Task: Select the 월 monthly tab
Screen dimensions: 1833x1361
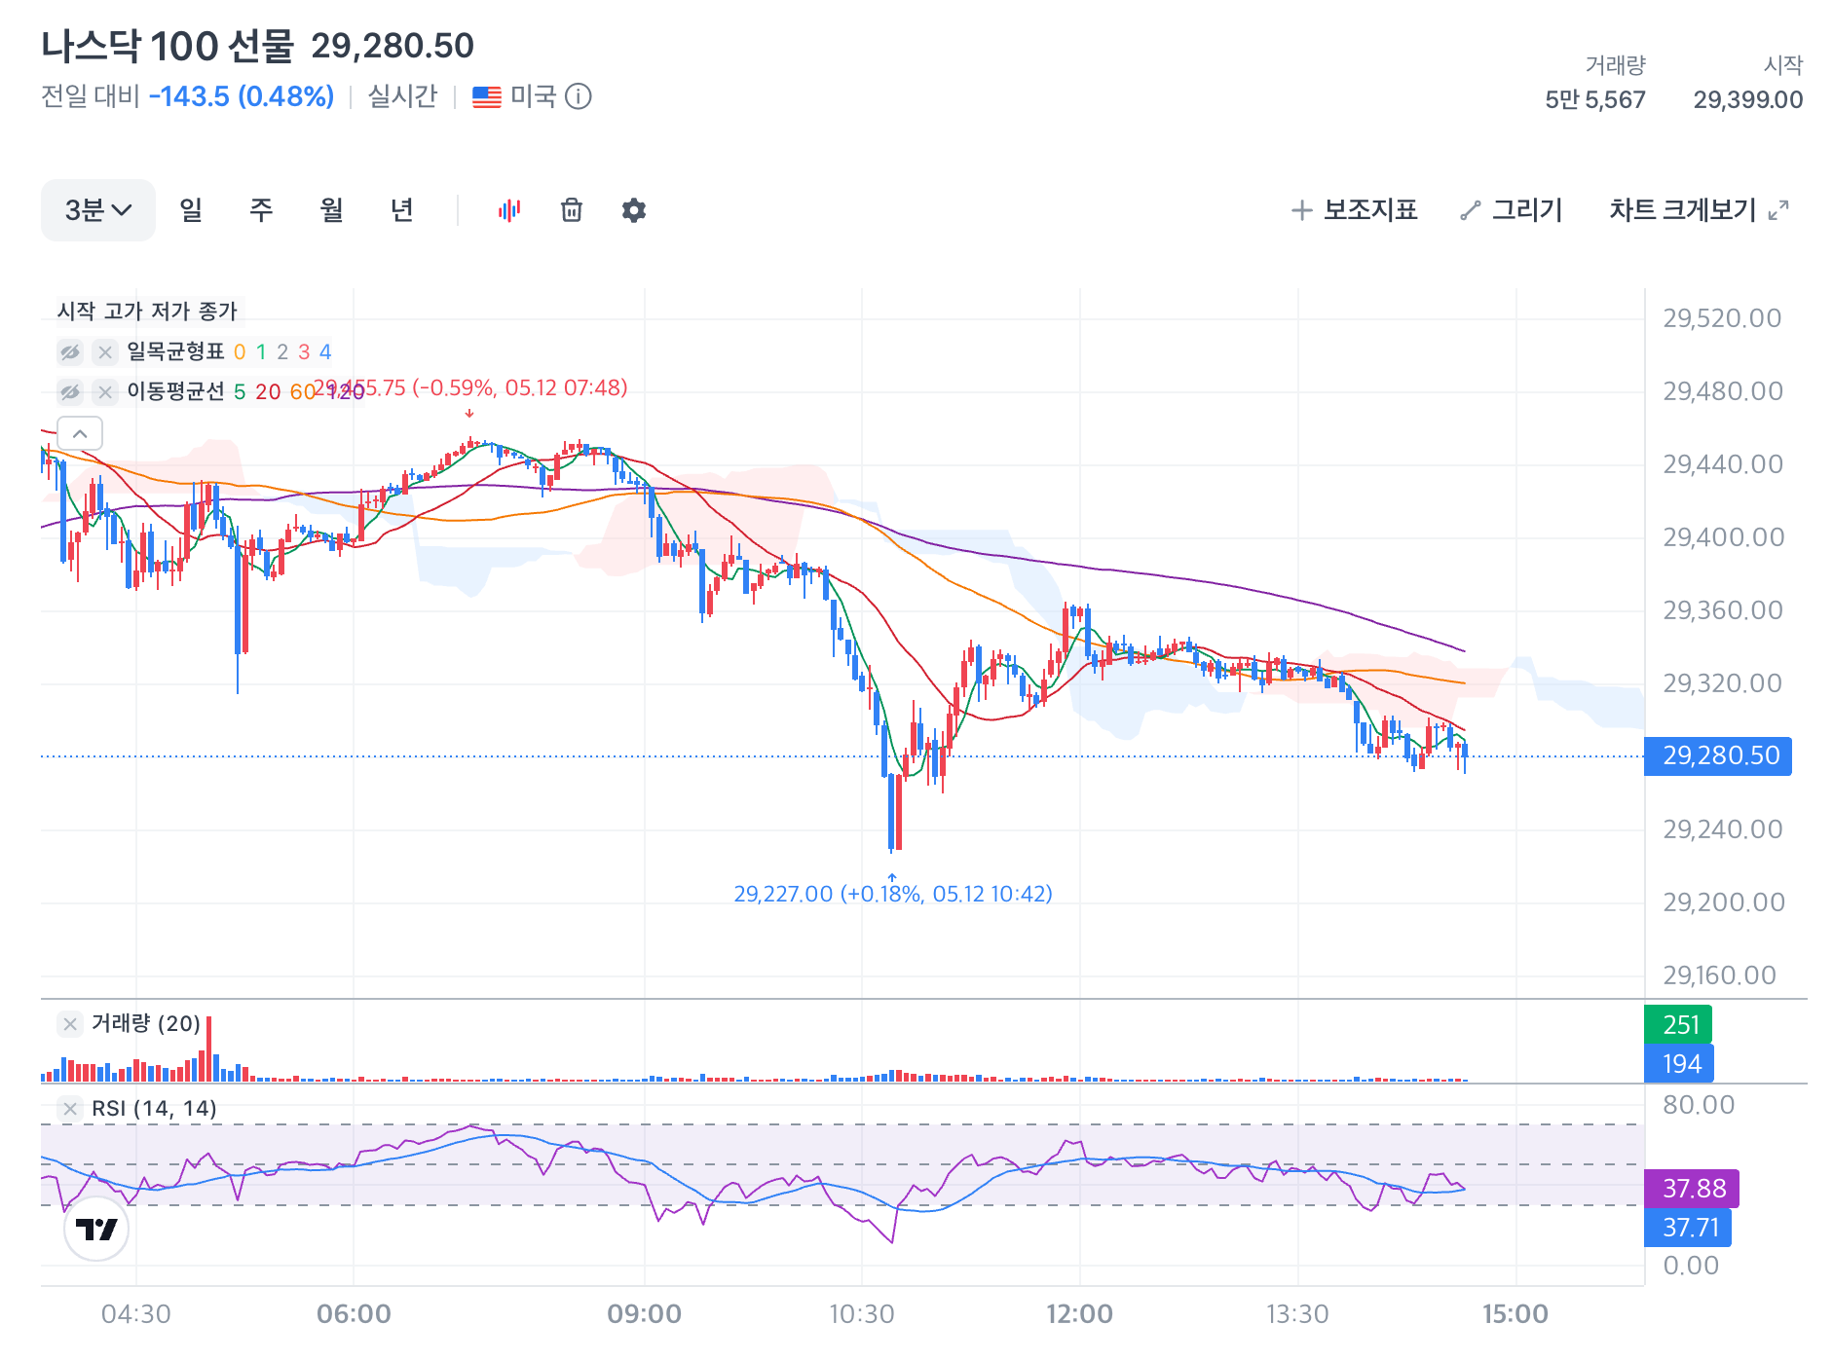Action: click(x=331, y=210)
